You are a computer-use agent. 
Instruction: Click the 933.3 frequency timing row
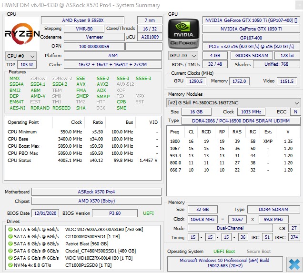coord(233,155)
